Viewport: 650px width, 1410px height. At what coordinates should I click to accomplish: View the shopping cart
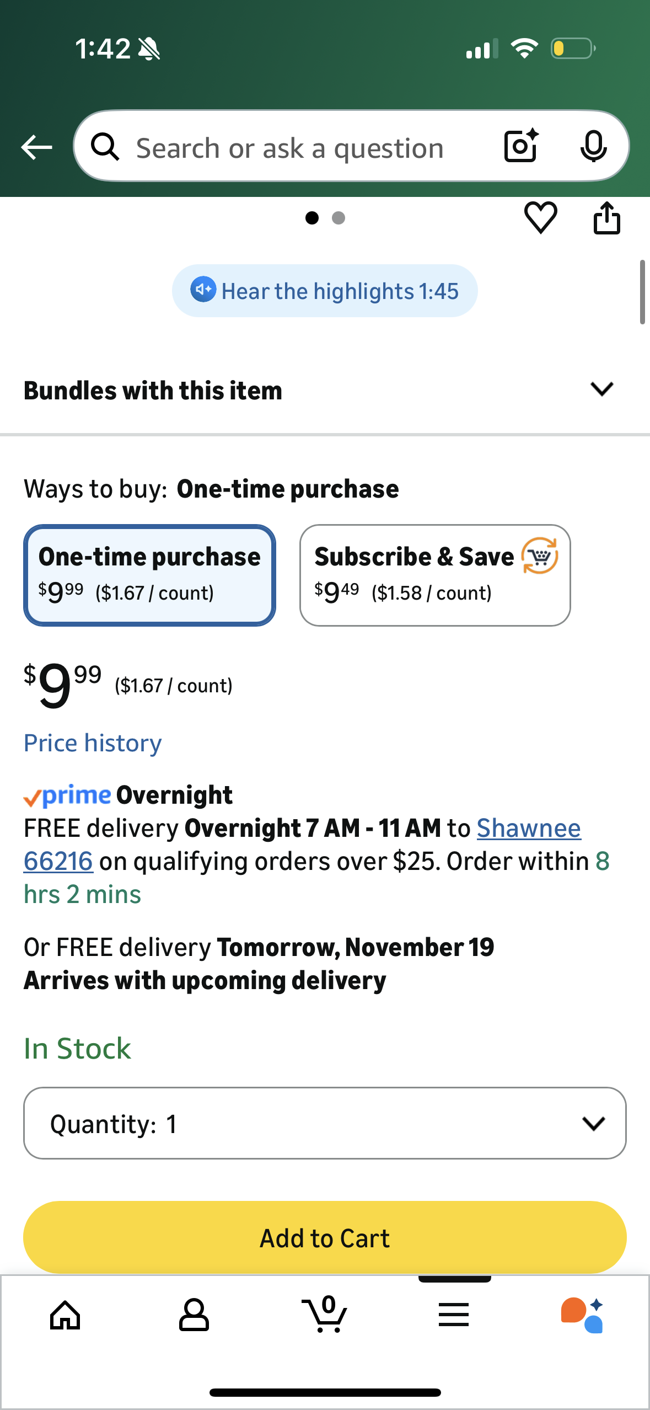(325, 1315)
